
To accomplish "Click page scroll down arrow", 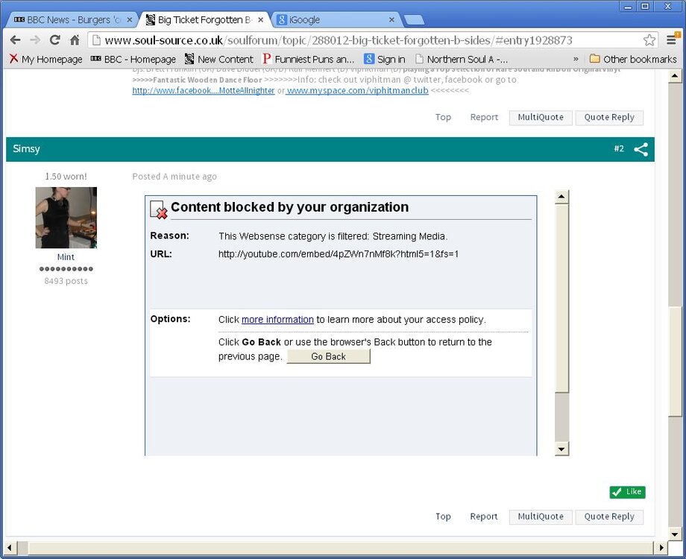I will tap(675, 534).
